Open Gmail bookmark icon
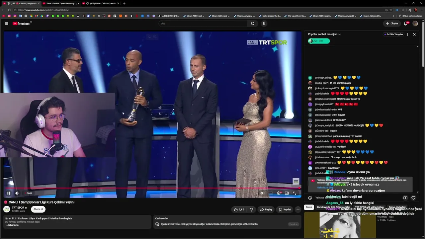The width and height of the screenshot is (425, 239). [37, 16]
